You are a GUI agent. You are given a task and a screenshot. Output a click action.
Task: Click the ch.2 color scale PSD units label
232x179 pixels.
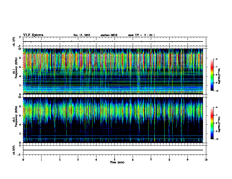219,124
